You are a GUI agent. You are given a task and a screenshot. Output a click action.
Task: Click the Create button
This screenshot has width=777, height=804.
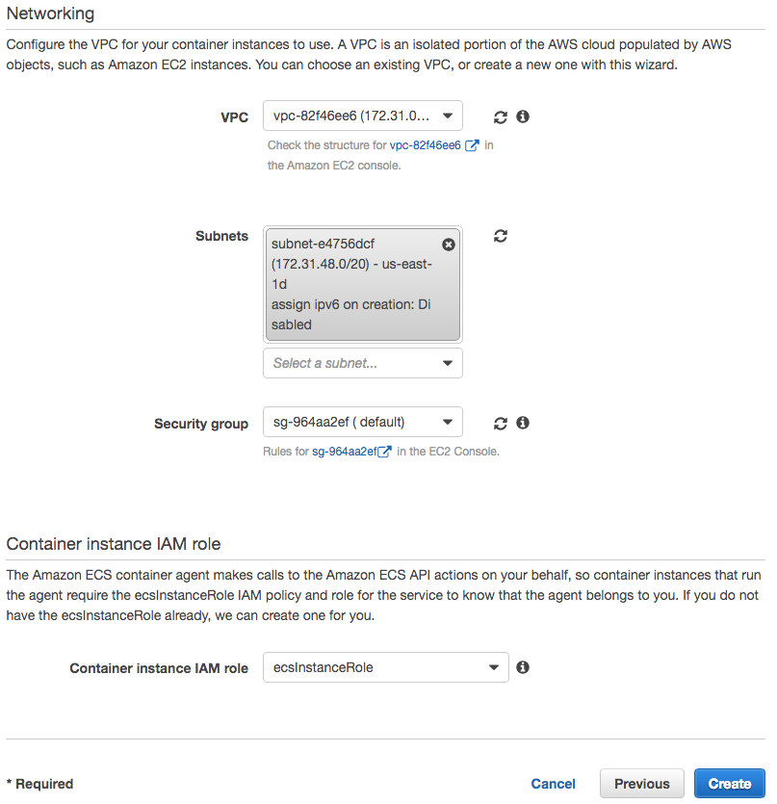click(x=729, y=783)
